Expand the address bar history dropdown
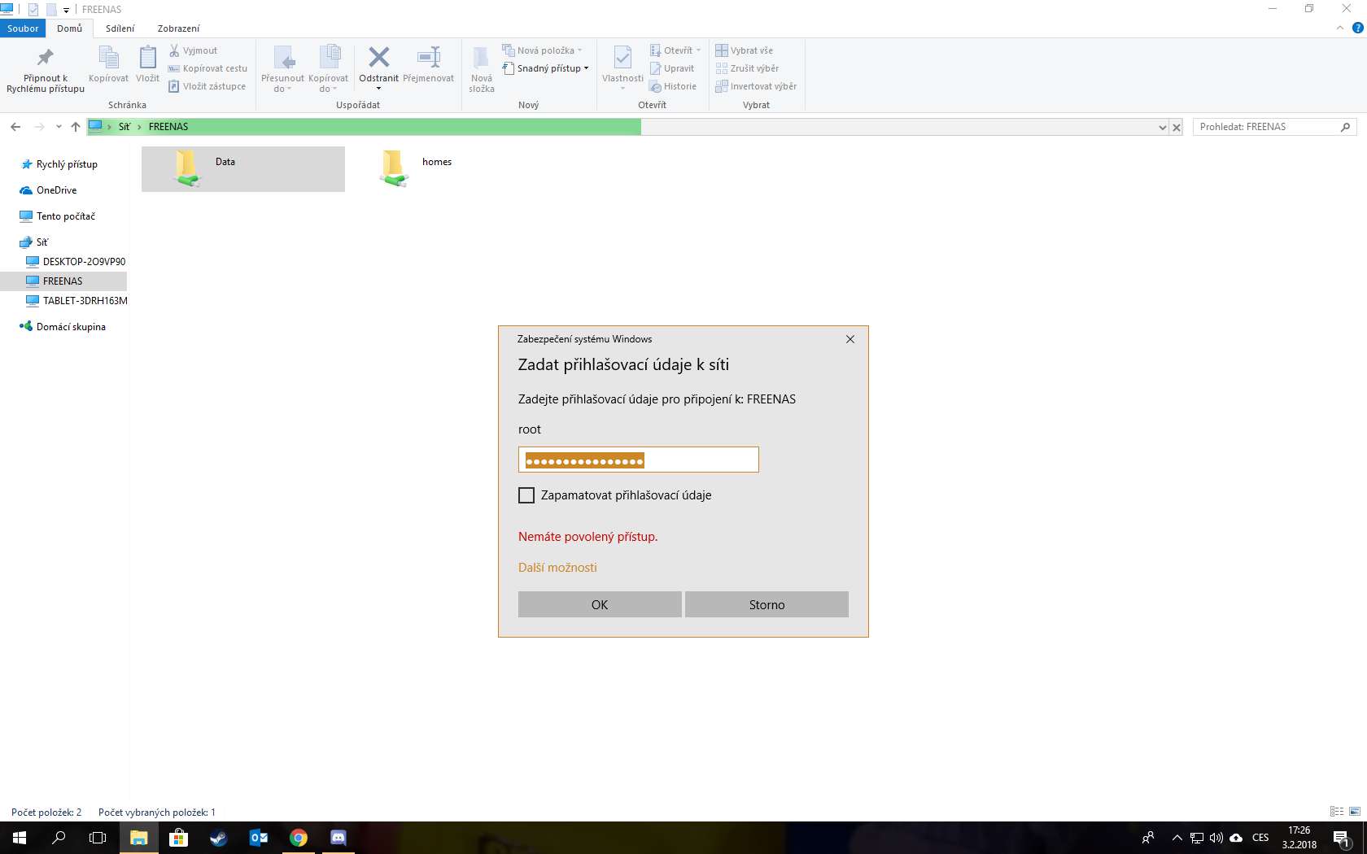Image resolution: width=1367 pixels, height=854 pixels. pos(1162,128)
